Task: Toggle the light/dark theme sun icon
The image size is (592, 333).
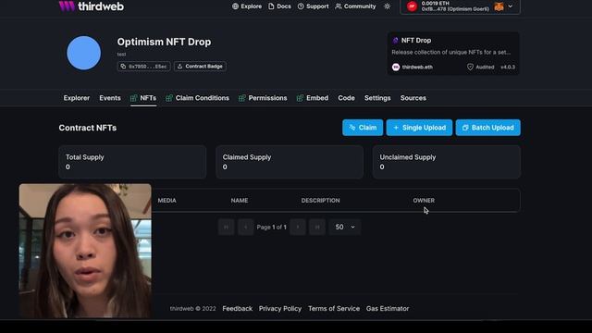Action: coord(387,6)
